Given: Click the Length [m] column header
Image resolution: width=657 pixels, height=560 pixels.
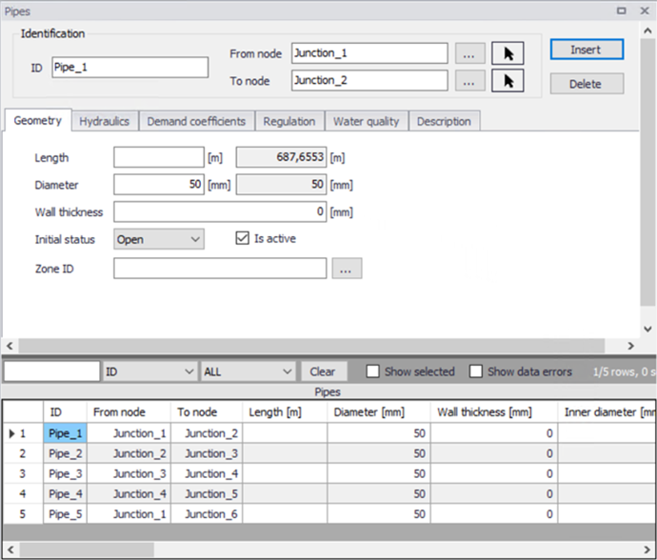Looking at the screenshot, I should pyautogui.click(x=285, y=412).
